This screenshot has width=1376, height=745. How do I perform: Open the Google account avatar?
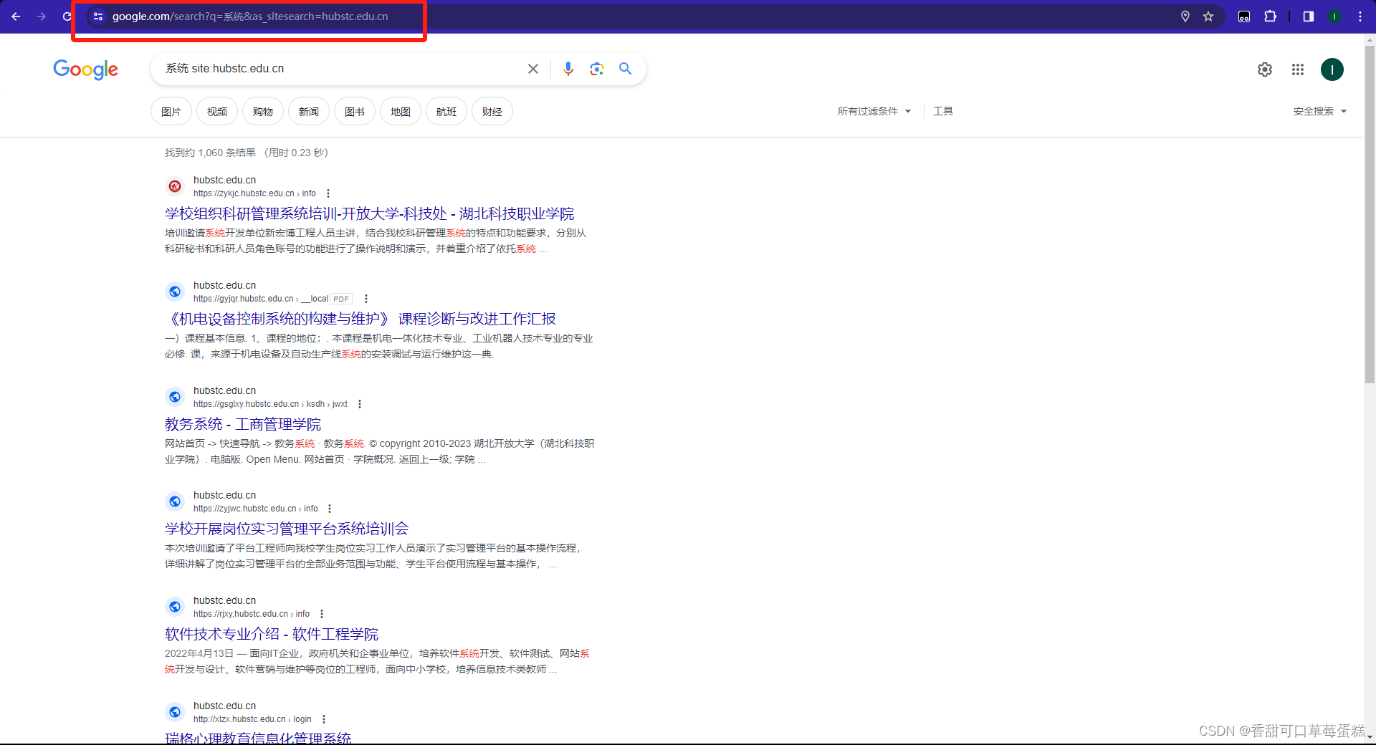point(1332,69)
